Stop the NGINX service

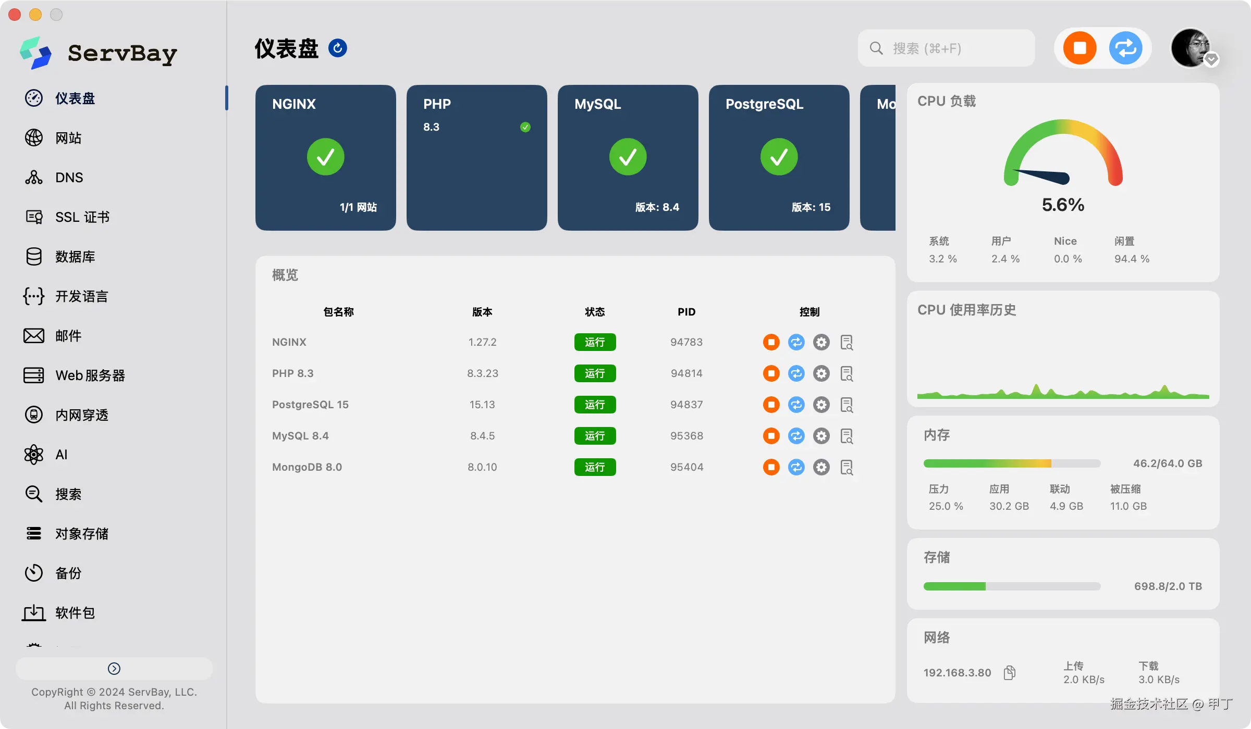[771, 342]
